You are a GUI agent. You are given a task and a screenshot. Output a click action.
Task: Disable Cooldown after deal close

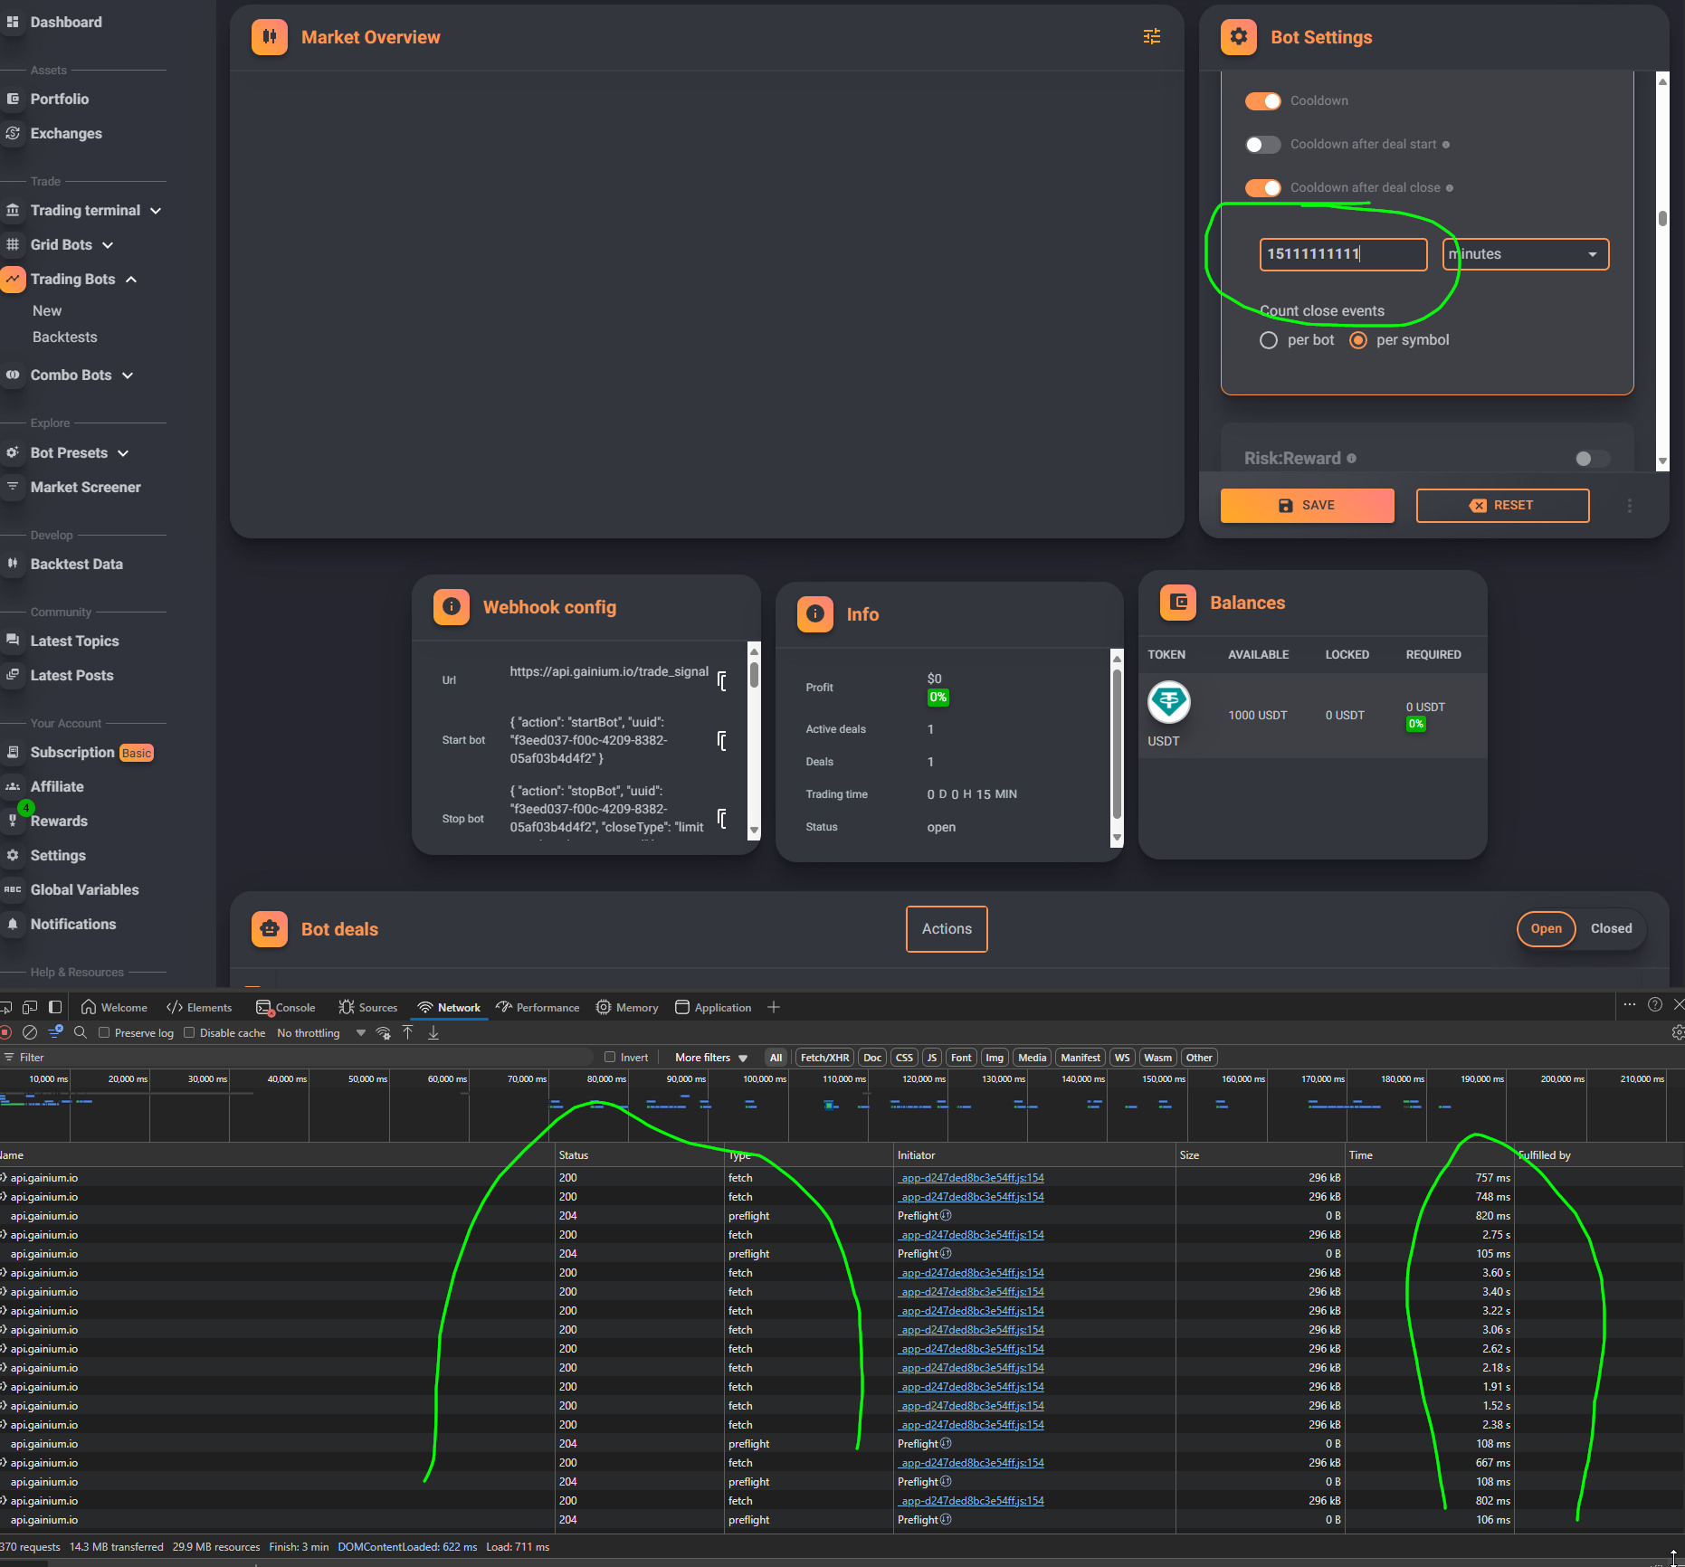(1263, 187)
